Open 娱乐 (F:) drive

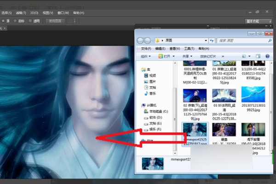[153, 129]
